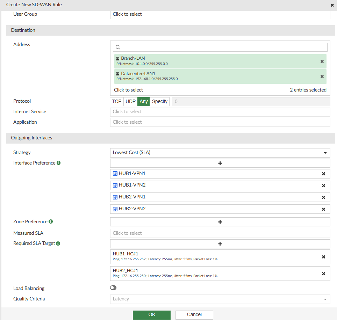Click the HUB2-VPN2 interface row

[x=220, y=209]
